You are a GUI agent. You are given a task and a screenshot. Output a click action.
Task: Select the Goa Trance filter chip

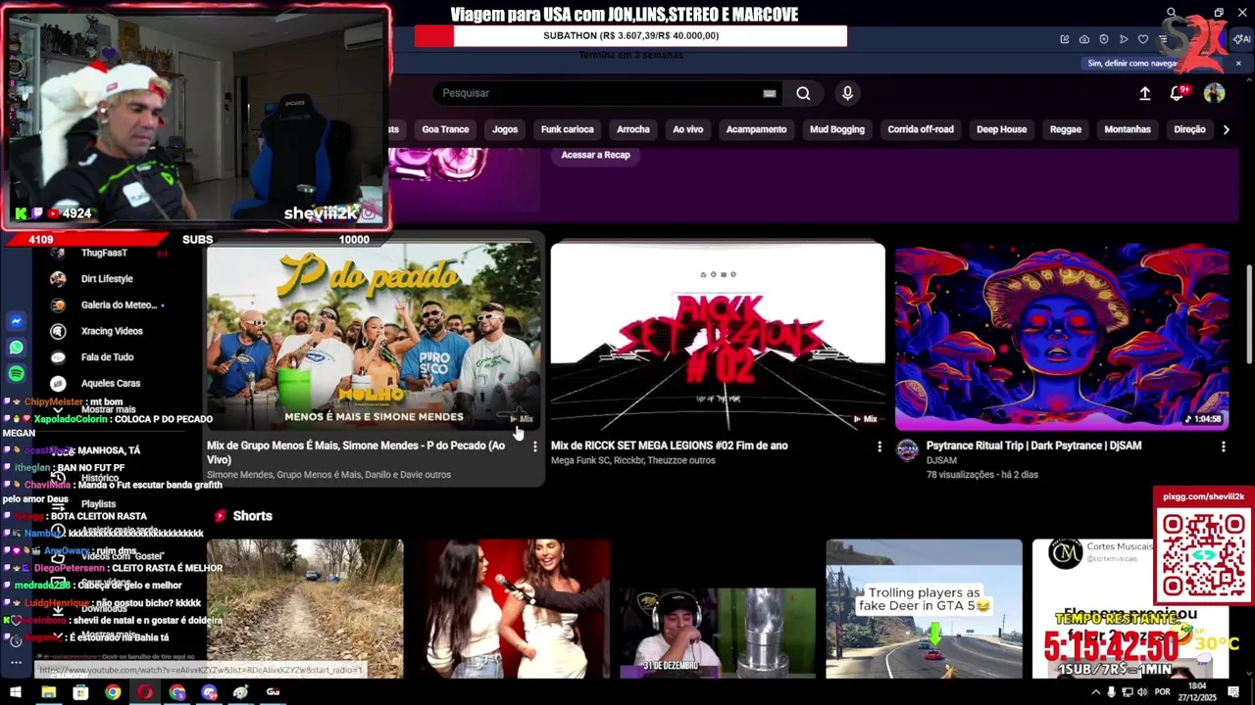click(445, 129)
